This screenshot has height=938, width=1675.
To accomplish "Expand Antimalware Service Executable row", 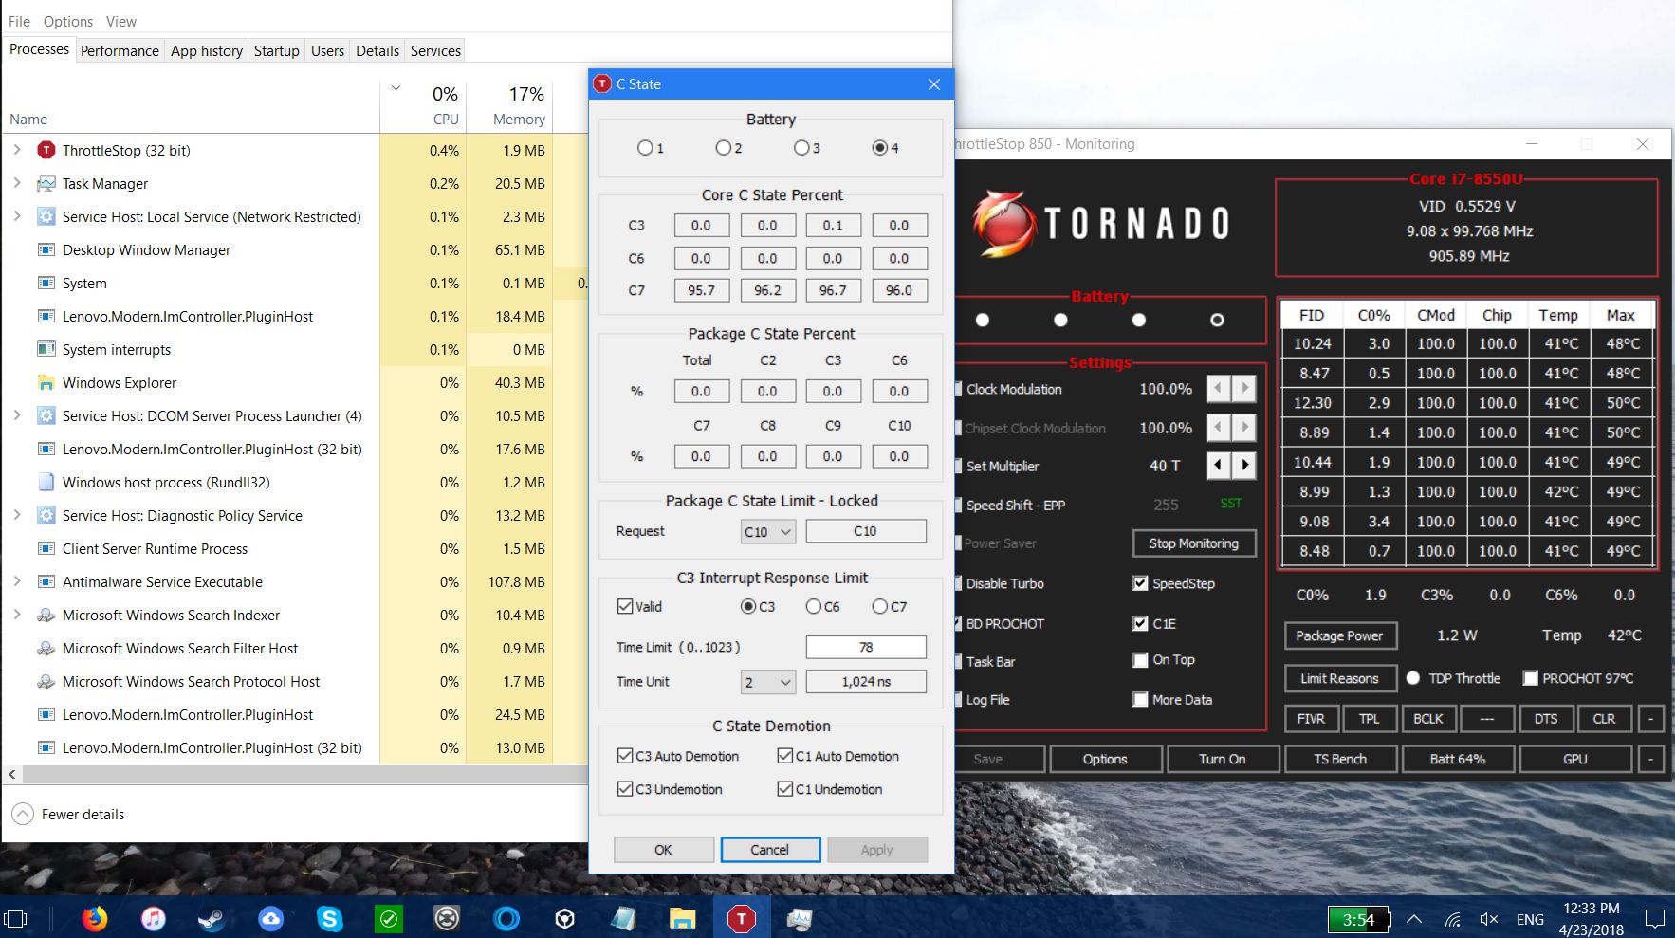I will [x=17, y=581].
